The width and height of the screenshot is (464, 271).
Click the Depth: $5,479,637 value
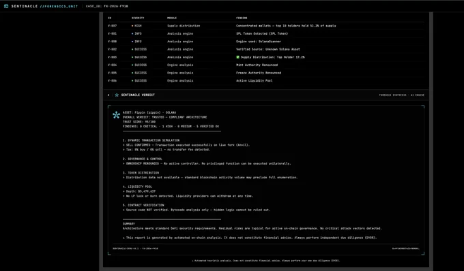(139, 191)
